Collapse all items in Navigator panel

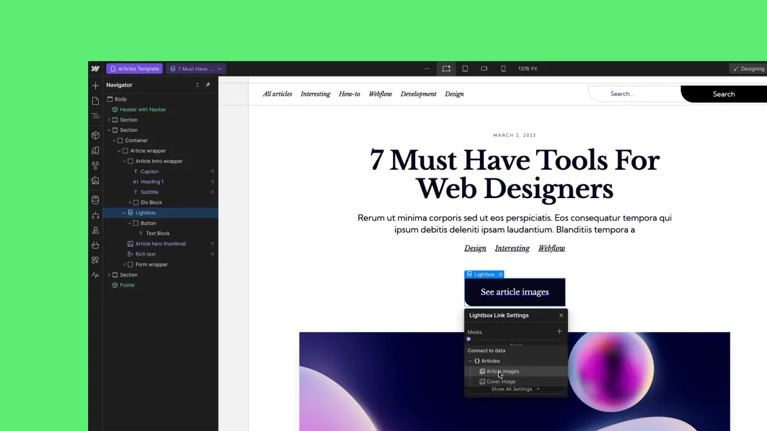197,85
